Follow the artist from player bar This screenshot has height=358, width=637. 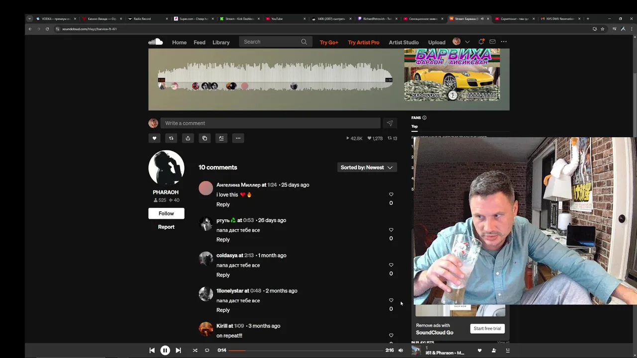(x=494, y=351)
